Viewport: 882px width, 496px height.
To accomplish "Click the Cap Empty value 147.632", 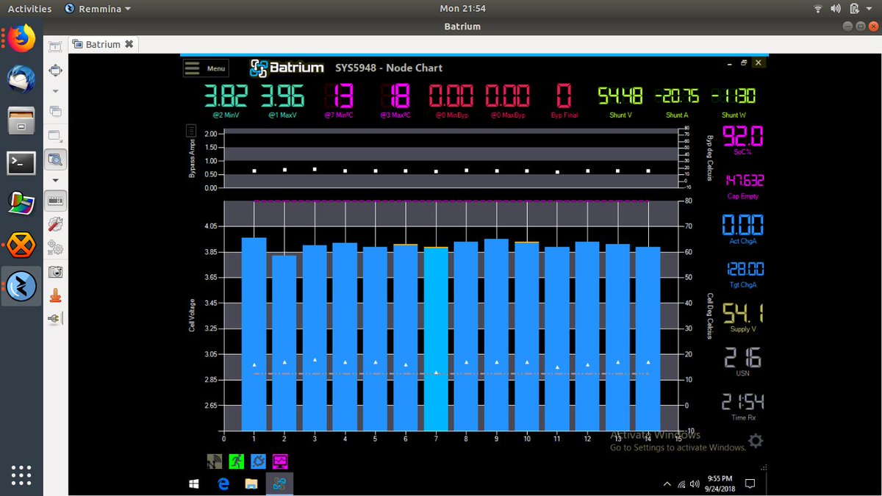I will tap(744, 181).
